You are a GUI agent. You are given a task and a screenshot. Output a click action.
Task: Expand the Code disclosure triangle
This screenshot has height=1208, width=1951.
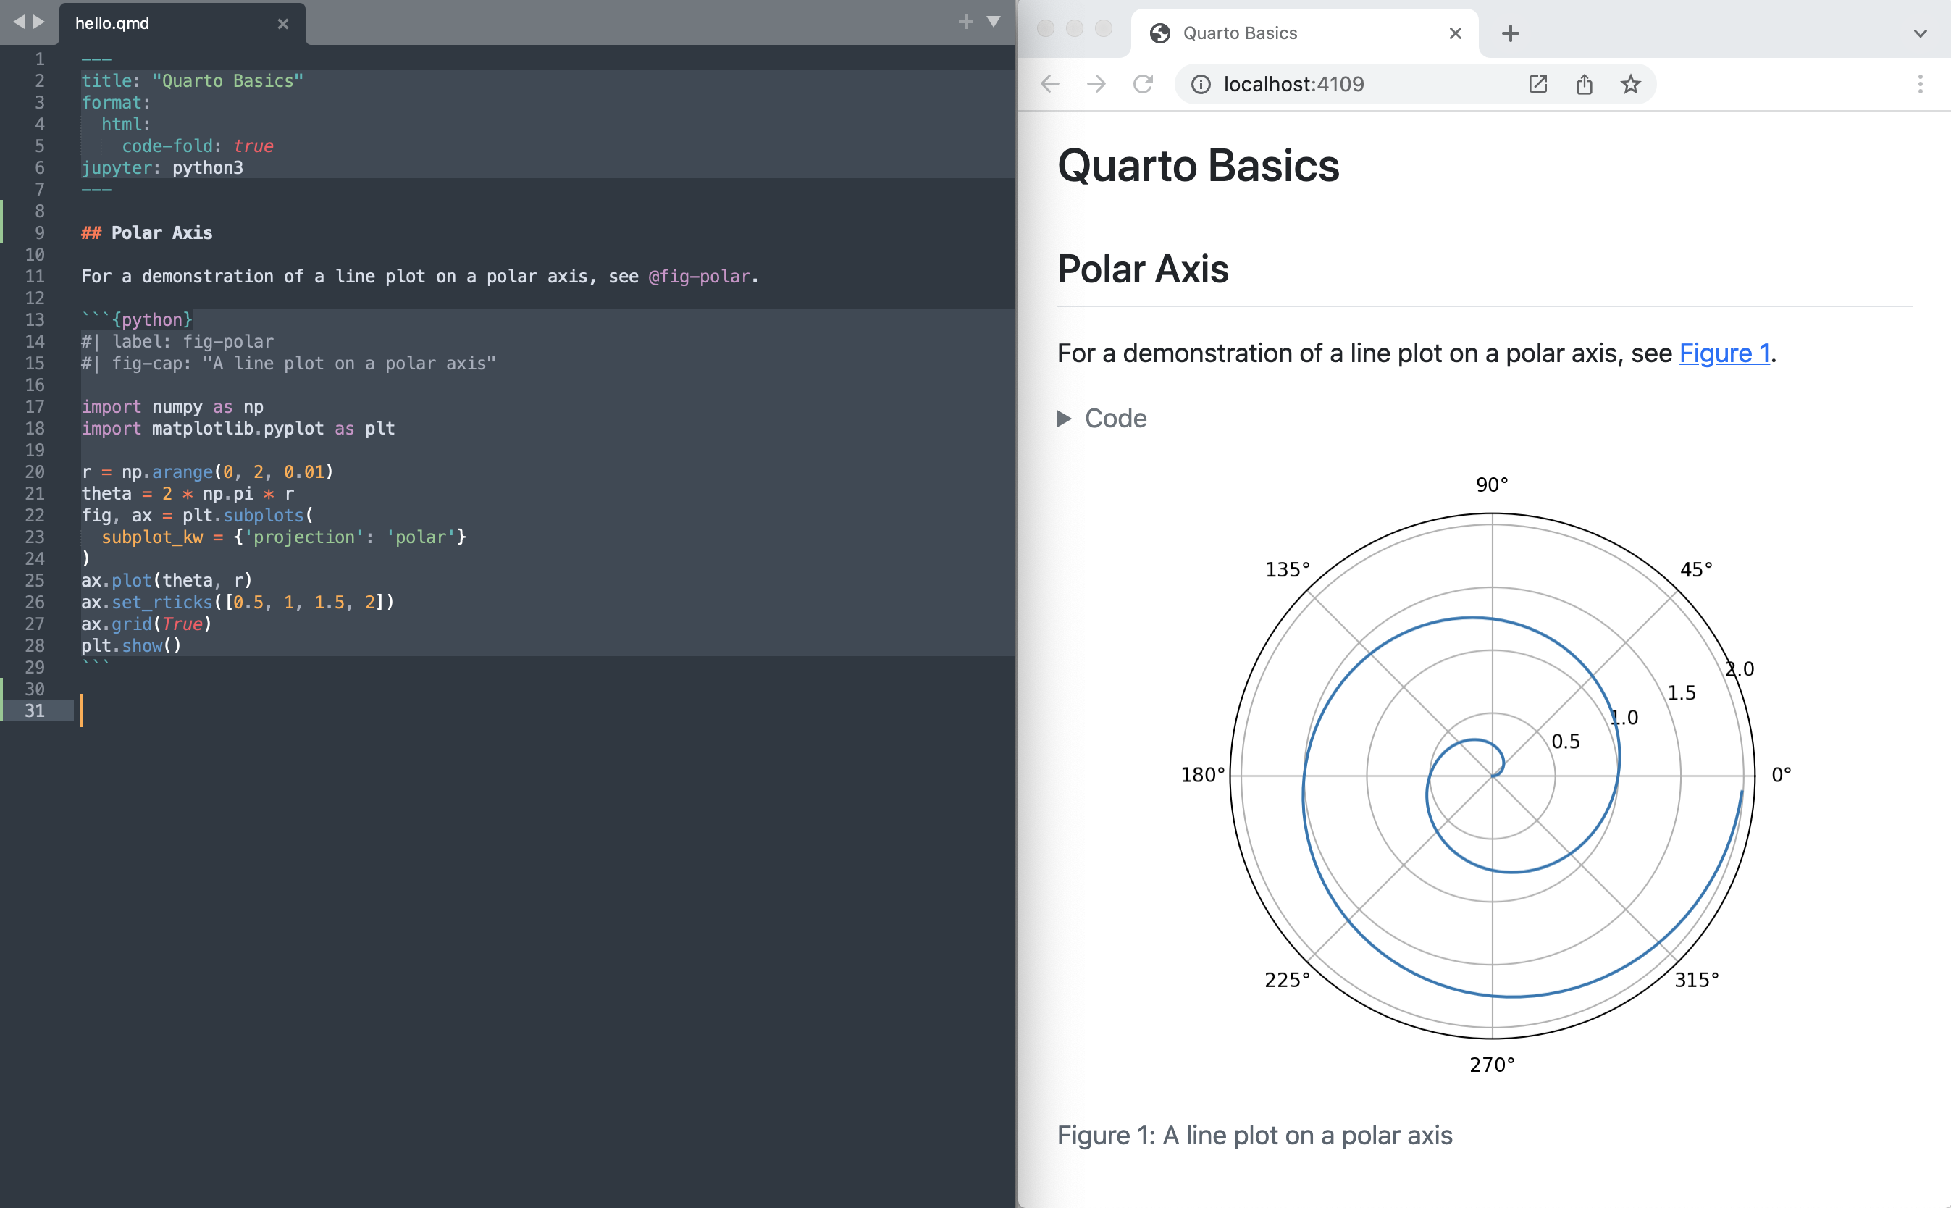coord(1065,418)
